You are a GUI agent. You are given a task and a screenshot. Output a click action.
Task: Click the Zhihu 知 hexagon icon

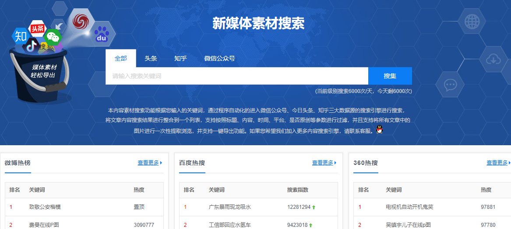point(21,36)
